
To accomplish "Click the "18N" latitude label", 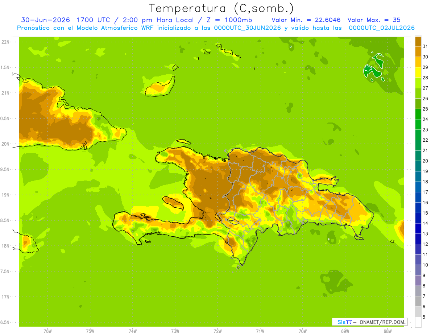I will coord(5,246).
